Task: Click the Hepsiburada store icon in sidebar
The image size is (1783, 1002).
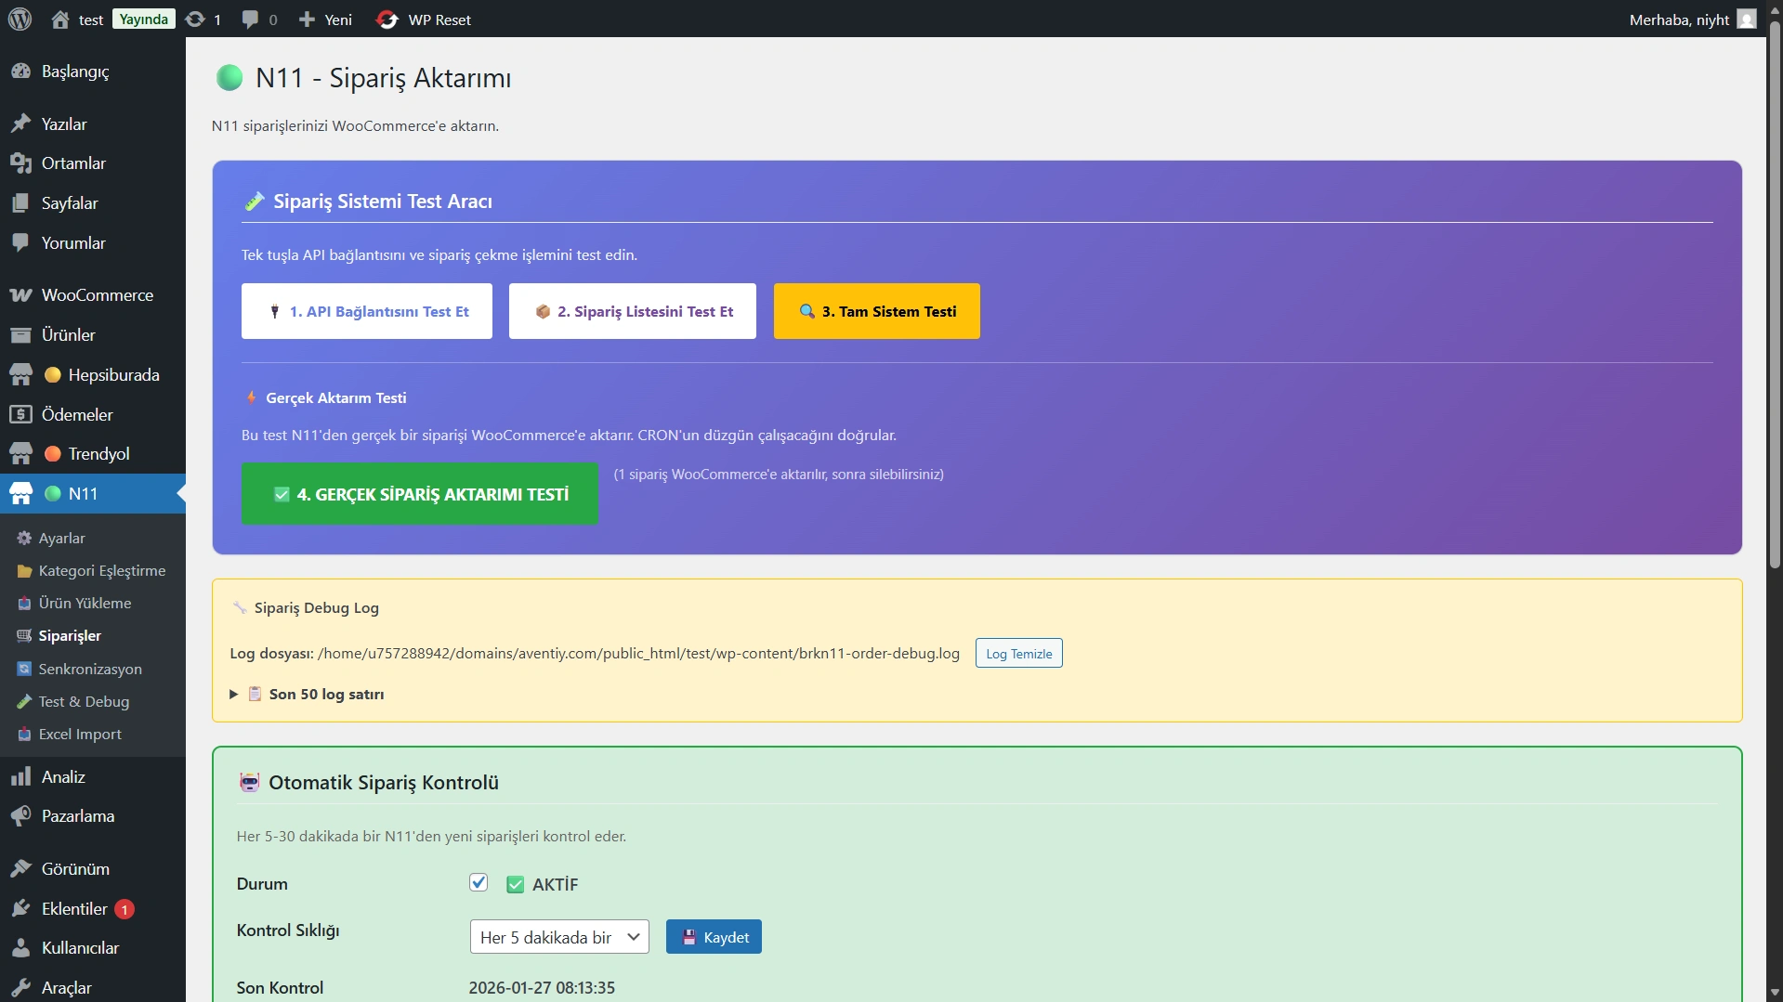Action: pyautogui.click(x=20, y=375)
